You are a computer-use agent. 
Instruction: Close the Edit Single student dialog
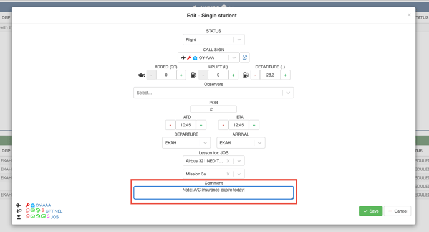[409, 15]
